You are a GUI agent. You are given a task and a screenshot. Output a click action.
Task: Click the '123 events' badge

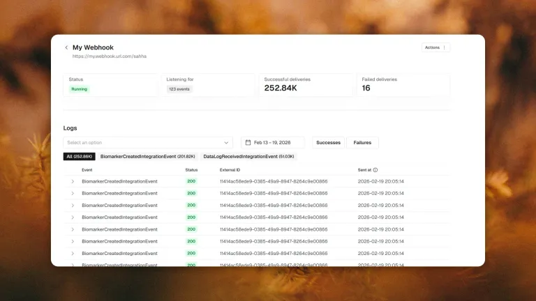pyautogui.click(x=179, y=89)
